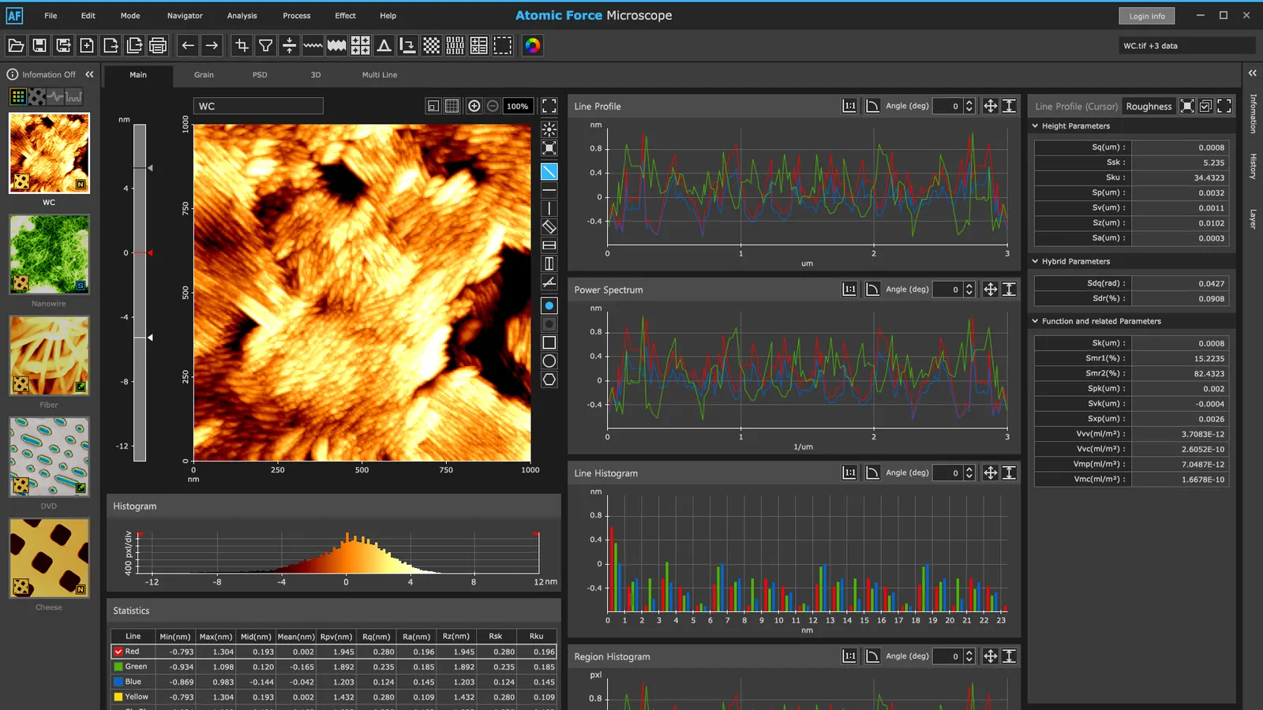Screen dimensions: 1263x710
Task: Enable the dimmed gray point marker mode
Action: [549, 324]
